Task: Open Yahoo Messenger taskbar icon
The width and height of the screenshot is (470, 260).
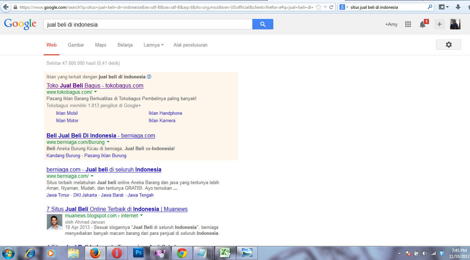Action: (160, 253)
